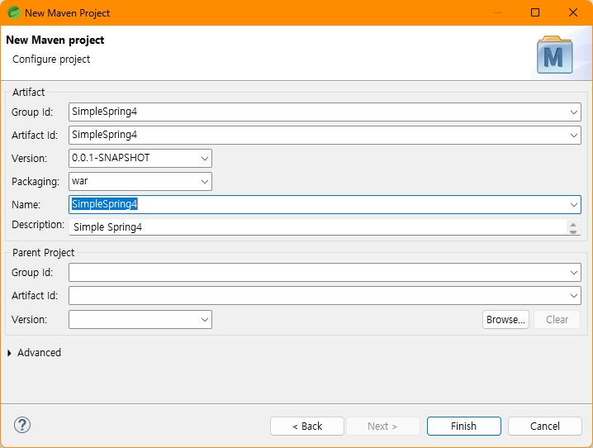This screenshot has width=593, height=448.
Task: Click Browse... for parent project
Action: point(505,320)
